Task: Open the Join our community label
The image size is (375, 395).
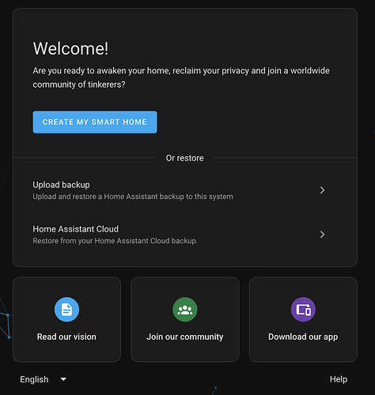Action: tap(185, 337)
